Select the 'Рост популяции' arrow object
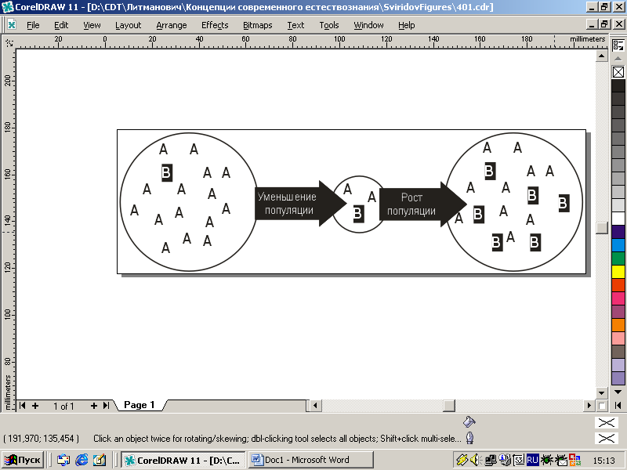Image resolution: width=627 pixels, height=470 pixels. 422,204
